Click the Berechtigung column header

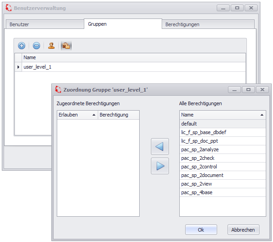pos(118,115)
